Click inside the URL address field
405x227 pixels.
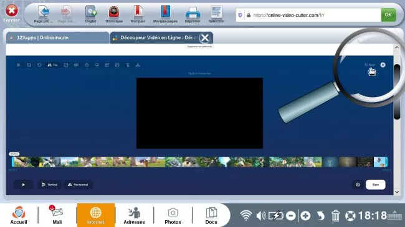(x=313, y=15)
